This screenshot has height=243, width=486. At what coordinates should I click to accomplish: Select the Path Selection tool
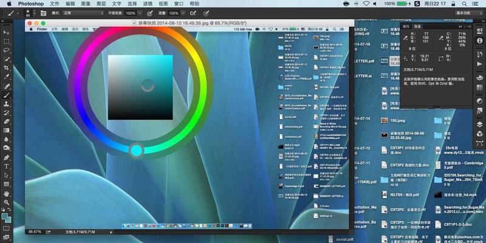(6, 176)
